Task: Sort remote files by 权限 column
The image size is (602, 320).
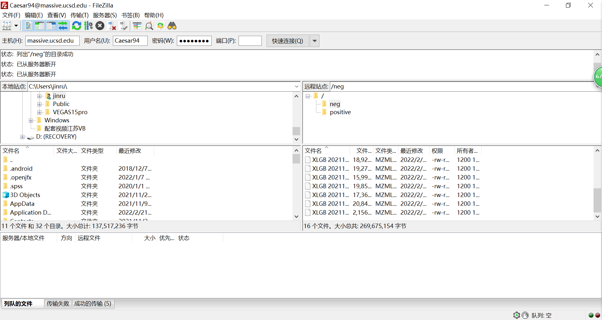Action: (x=442, y=151)
